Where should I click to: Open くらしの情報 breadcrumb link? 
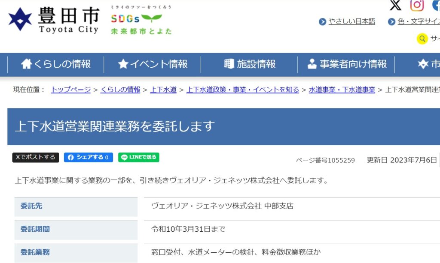click(x=120, y=90)
